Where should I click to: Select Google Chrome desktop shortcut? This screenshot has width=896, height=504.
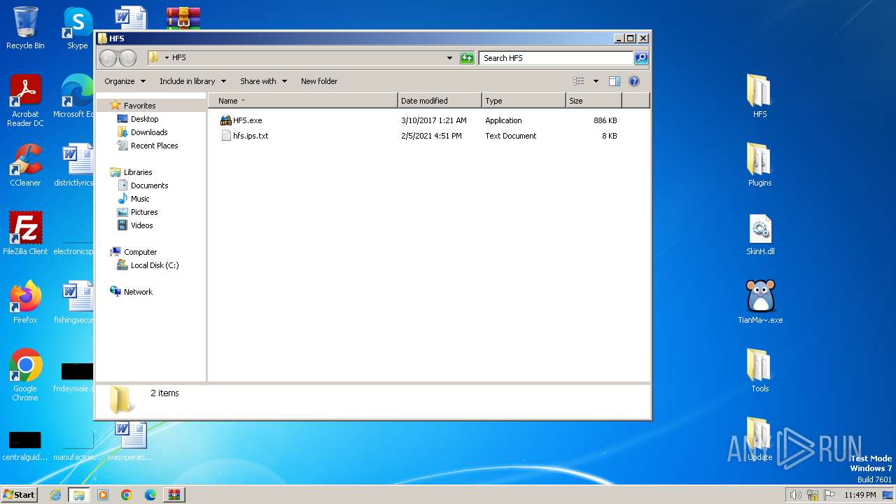[25, 375]
